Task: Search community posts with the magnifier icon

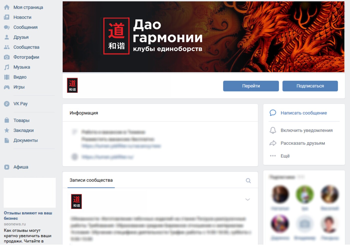Action: [x=248, y=181]
